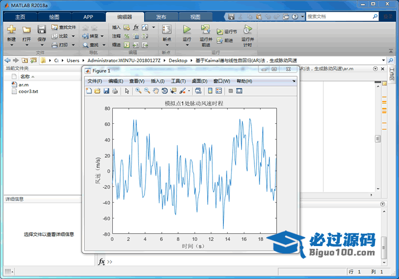Select ar.m in the current folder list
This screenshot has width=399, height=279.
click(23, 85)
